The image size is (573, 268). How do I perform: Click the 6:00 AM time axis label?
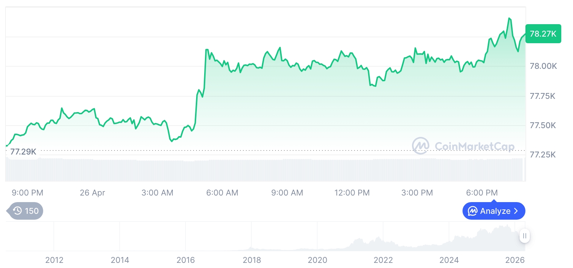(222, 193)
